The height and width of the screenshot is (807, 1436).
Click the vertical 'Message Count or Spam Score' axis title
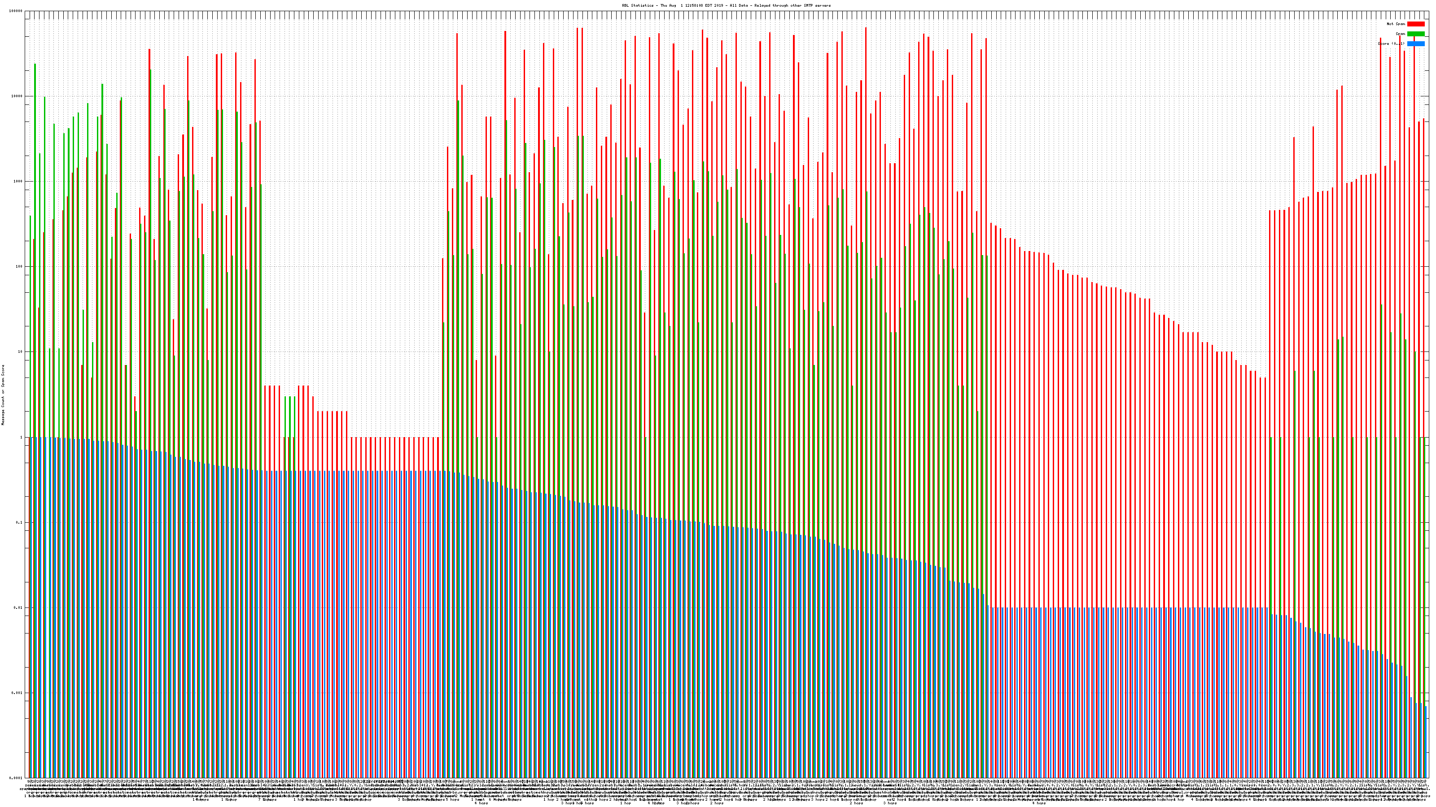(x=3, y=395)
